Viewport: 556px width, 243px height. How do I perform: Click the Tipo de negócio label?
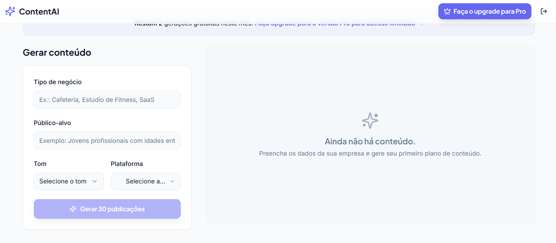(x=57, y=82)
